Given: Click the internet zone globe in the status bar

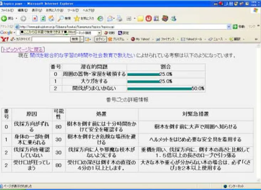Looking at the screenshot, I should [225, 186].
